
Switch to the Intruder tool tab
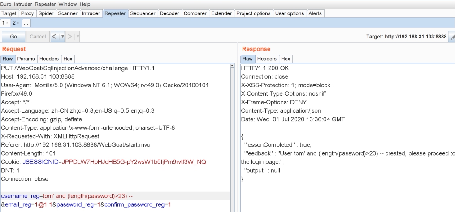[91, 13]
